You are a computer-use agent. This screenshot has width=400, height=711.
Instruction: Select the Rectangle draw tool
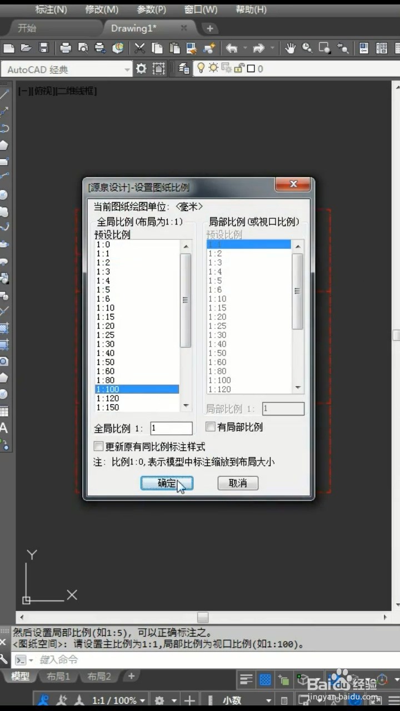(x=4, y=162)
